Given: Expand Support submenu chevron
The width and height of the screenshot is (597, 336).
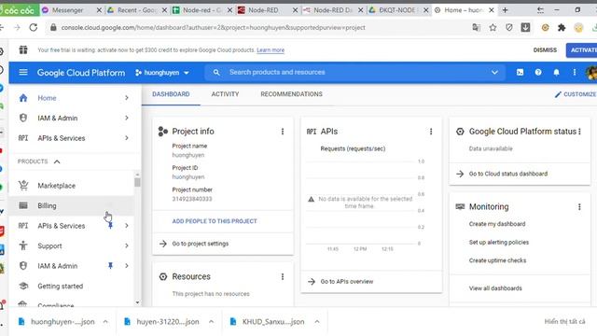Looking at the screenshot, I should (x=127, y=246).
